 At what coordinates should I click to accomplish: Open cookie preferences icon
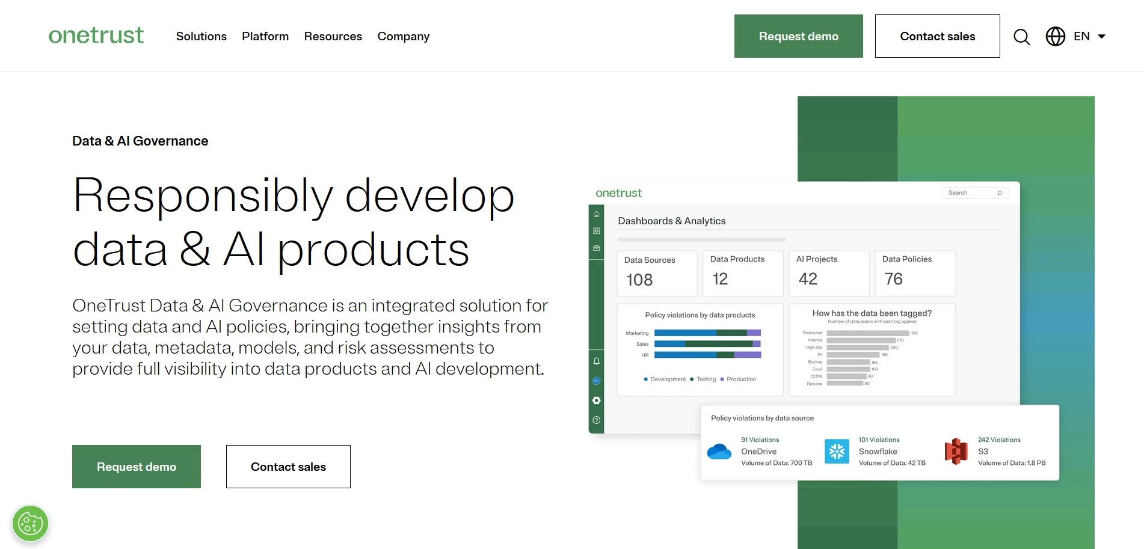pos(30,523)
